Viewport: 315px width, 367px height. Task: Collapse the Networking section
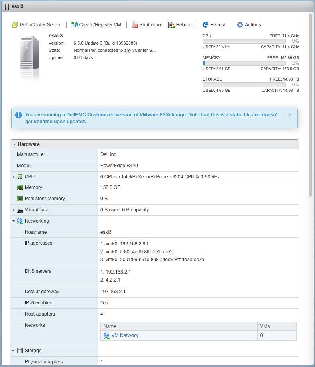point(13,221)
